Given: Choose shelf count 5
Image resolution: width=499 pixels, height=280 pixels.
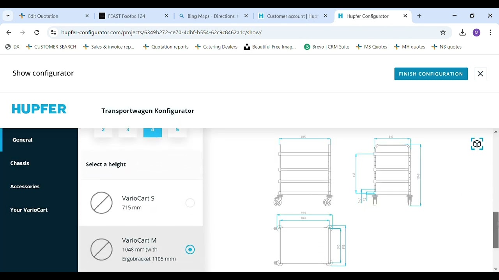Looking at the screenshot, I should coord(177,131).
